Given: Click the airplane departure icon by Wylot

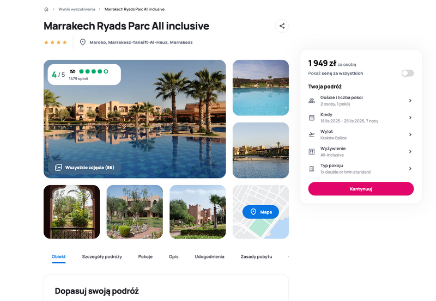Looking at the screenshot, I should click(x=312, y=134).
